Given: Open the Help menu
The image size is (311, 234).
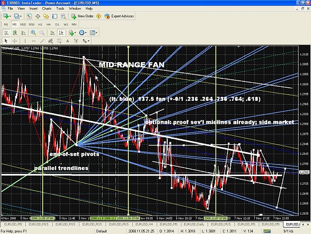Looking at the screenshot, I should [x=89, y=8].
